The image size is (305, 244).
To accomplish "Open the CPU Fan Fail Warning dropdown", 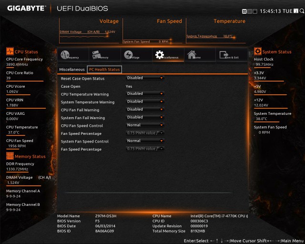I will click(145, 109).
